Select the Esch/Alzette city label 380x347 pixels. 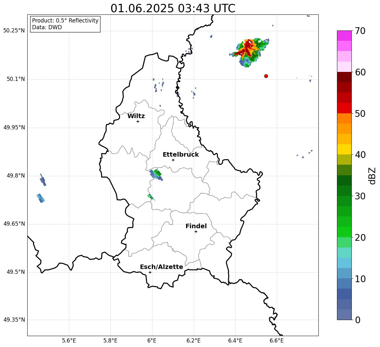161,267
